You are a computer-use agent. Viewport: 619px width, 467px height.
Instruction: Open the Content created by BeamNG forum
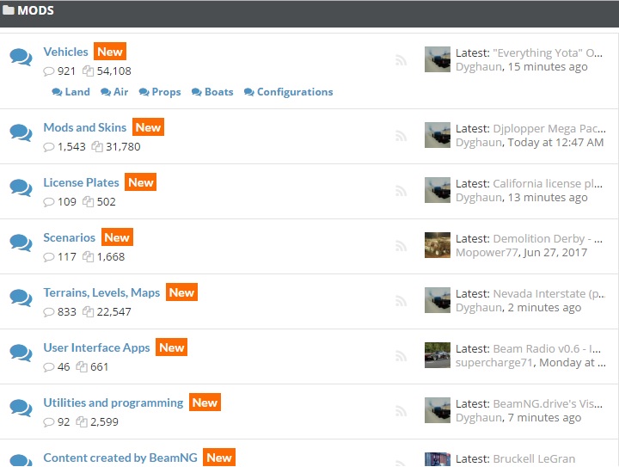pyautogui.click(x=120, y=458)
